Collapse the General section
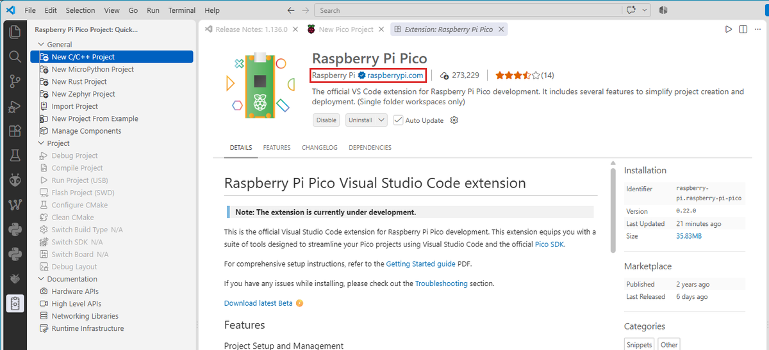 (41, 45)
